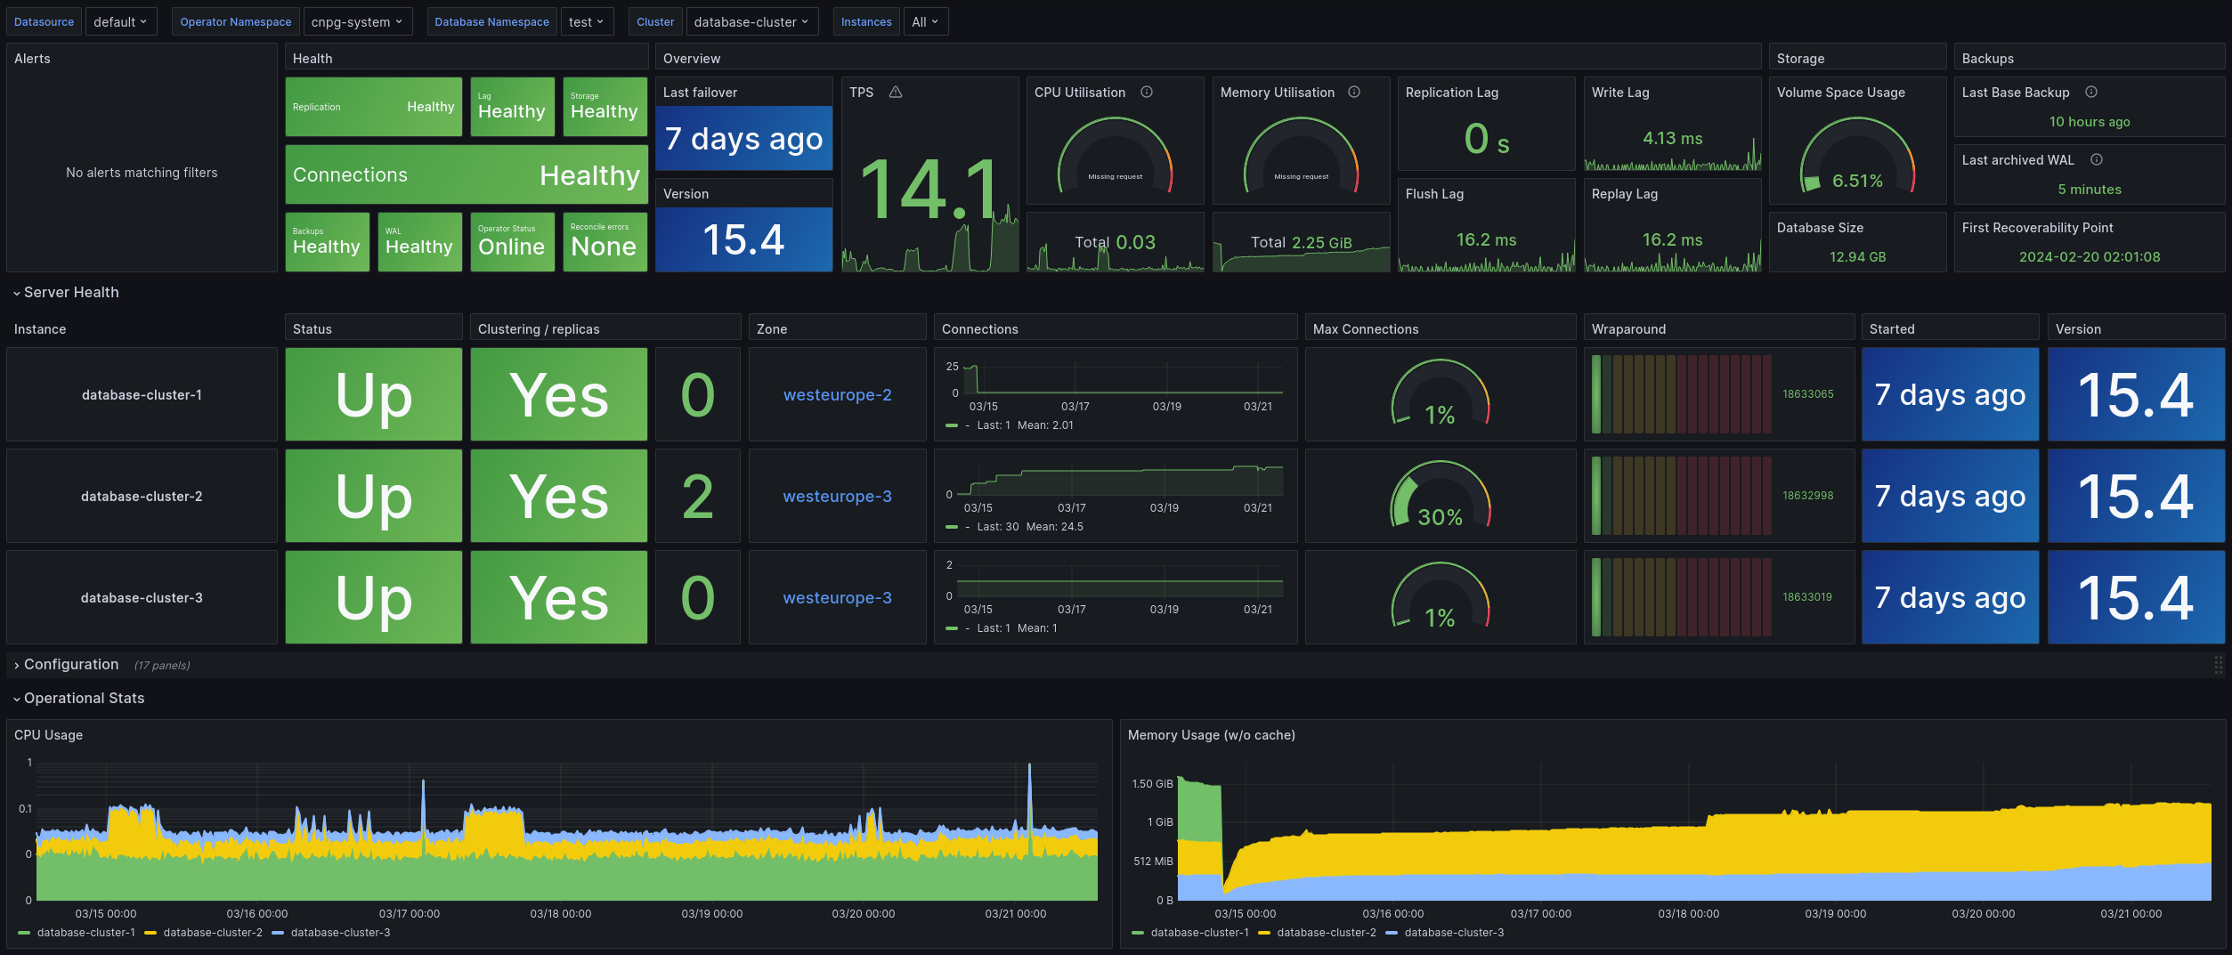Toggle database-cluster-3 in CPU Usage legend
This screenshot has width=2232, height=955.
(340, 933)
